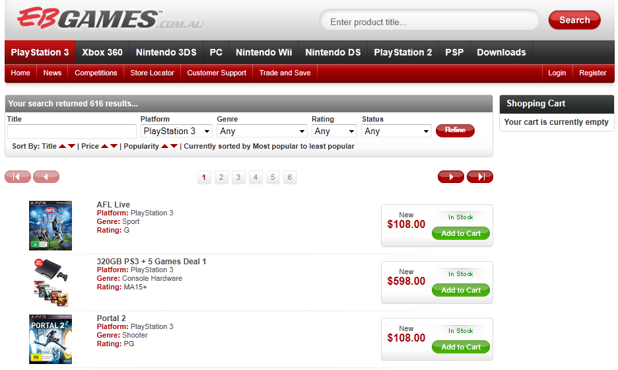Open the Store Locator menu item
618x370 pixels.
pos(152,73)
